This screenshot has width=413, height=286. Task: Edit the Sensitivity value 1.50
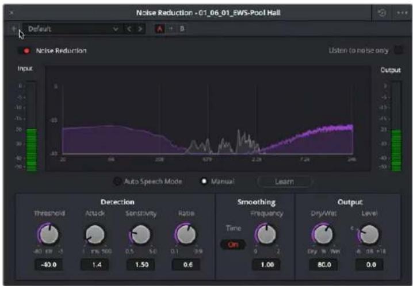(141, 264)
